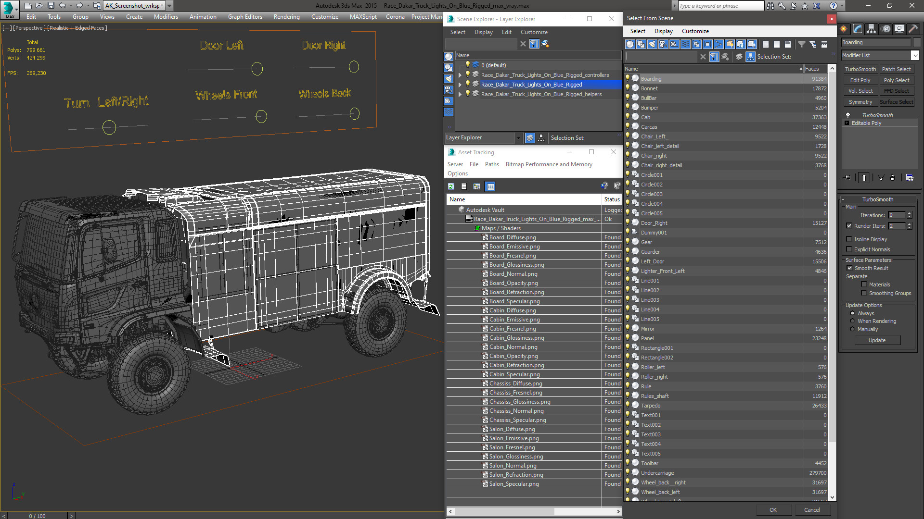The height and width of the screenshot is (519, 924).
Task: Open the Display command panel tab
Action: [899, 29]
